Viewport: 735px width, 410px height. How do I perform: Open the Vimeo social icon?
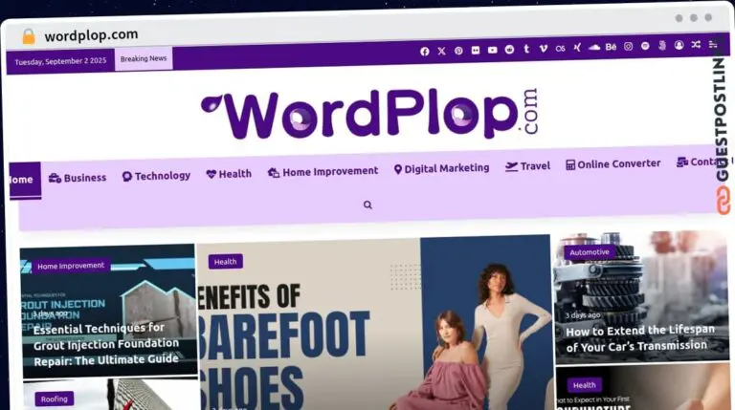coord(544,48)
